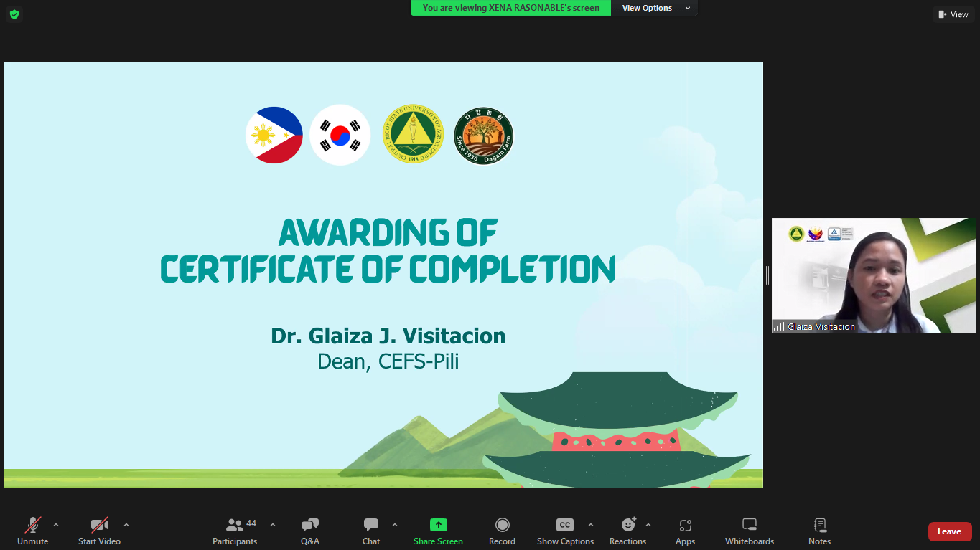Click the green Share Screen icon

(438, 525)
